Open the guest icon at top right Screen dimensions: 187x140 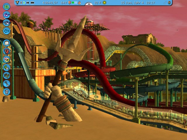[x=169, y=3]
